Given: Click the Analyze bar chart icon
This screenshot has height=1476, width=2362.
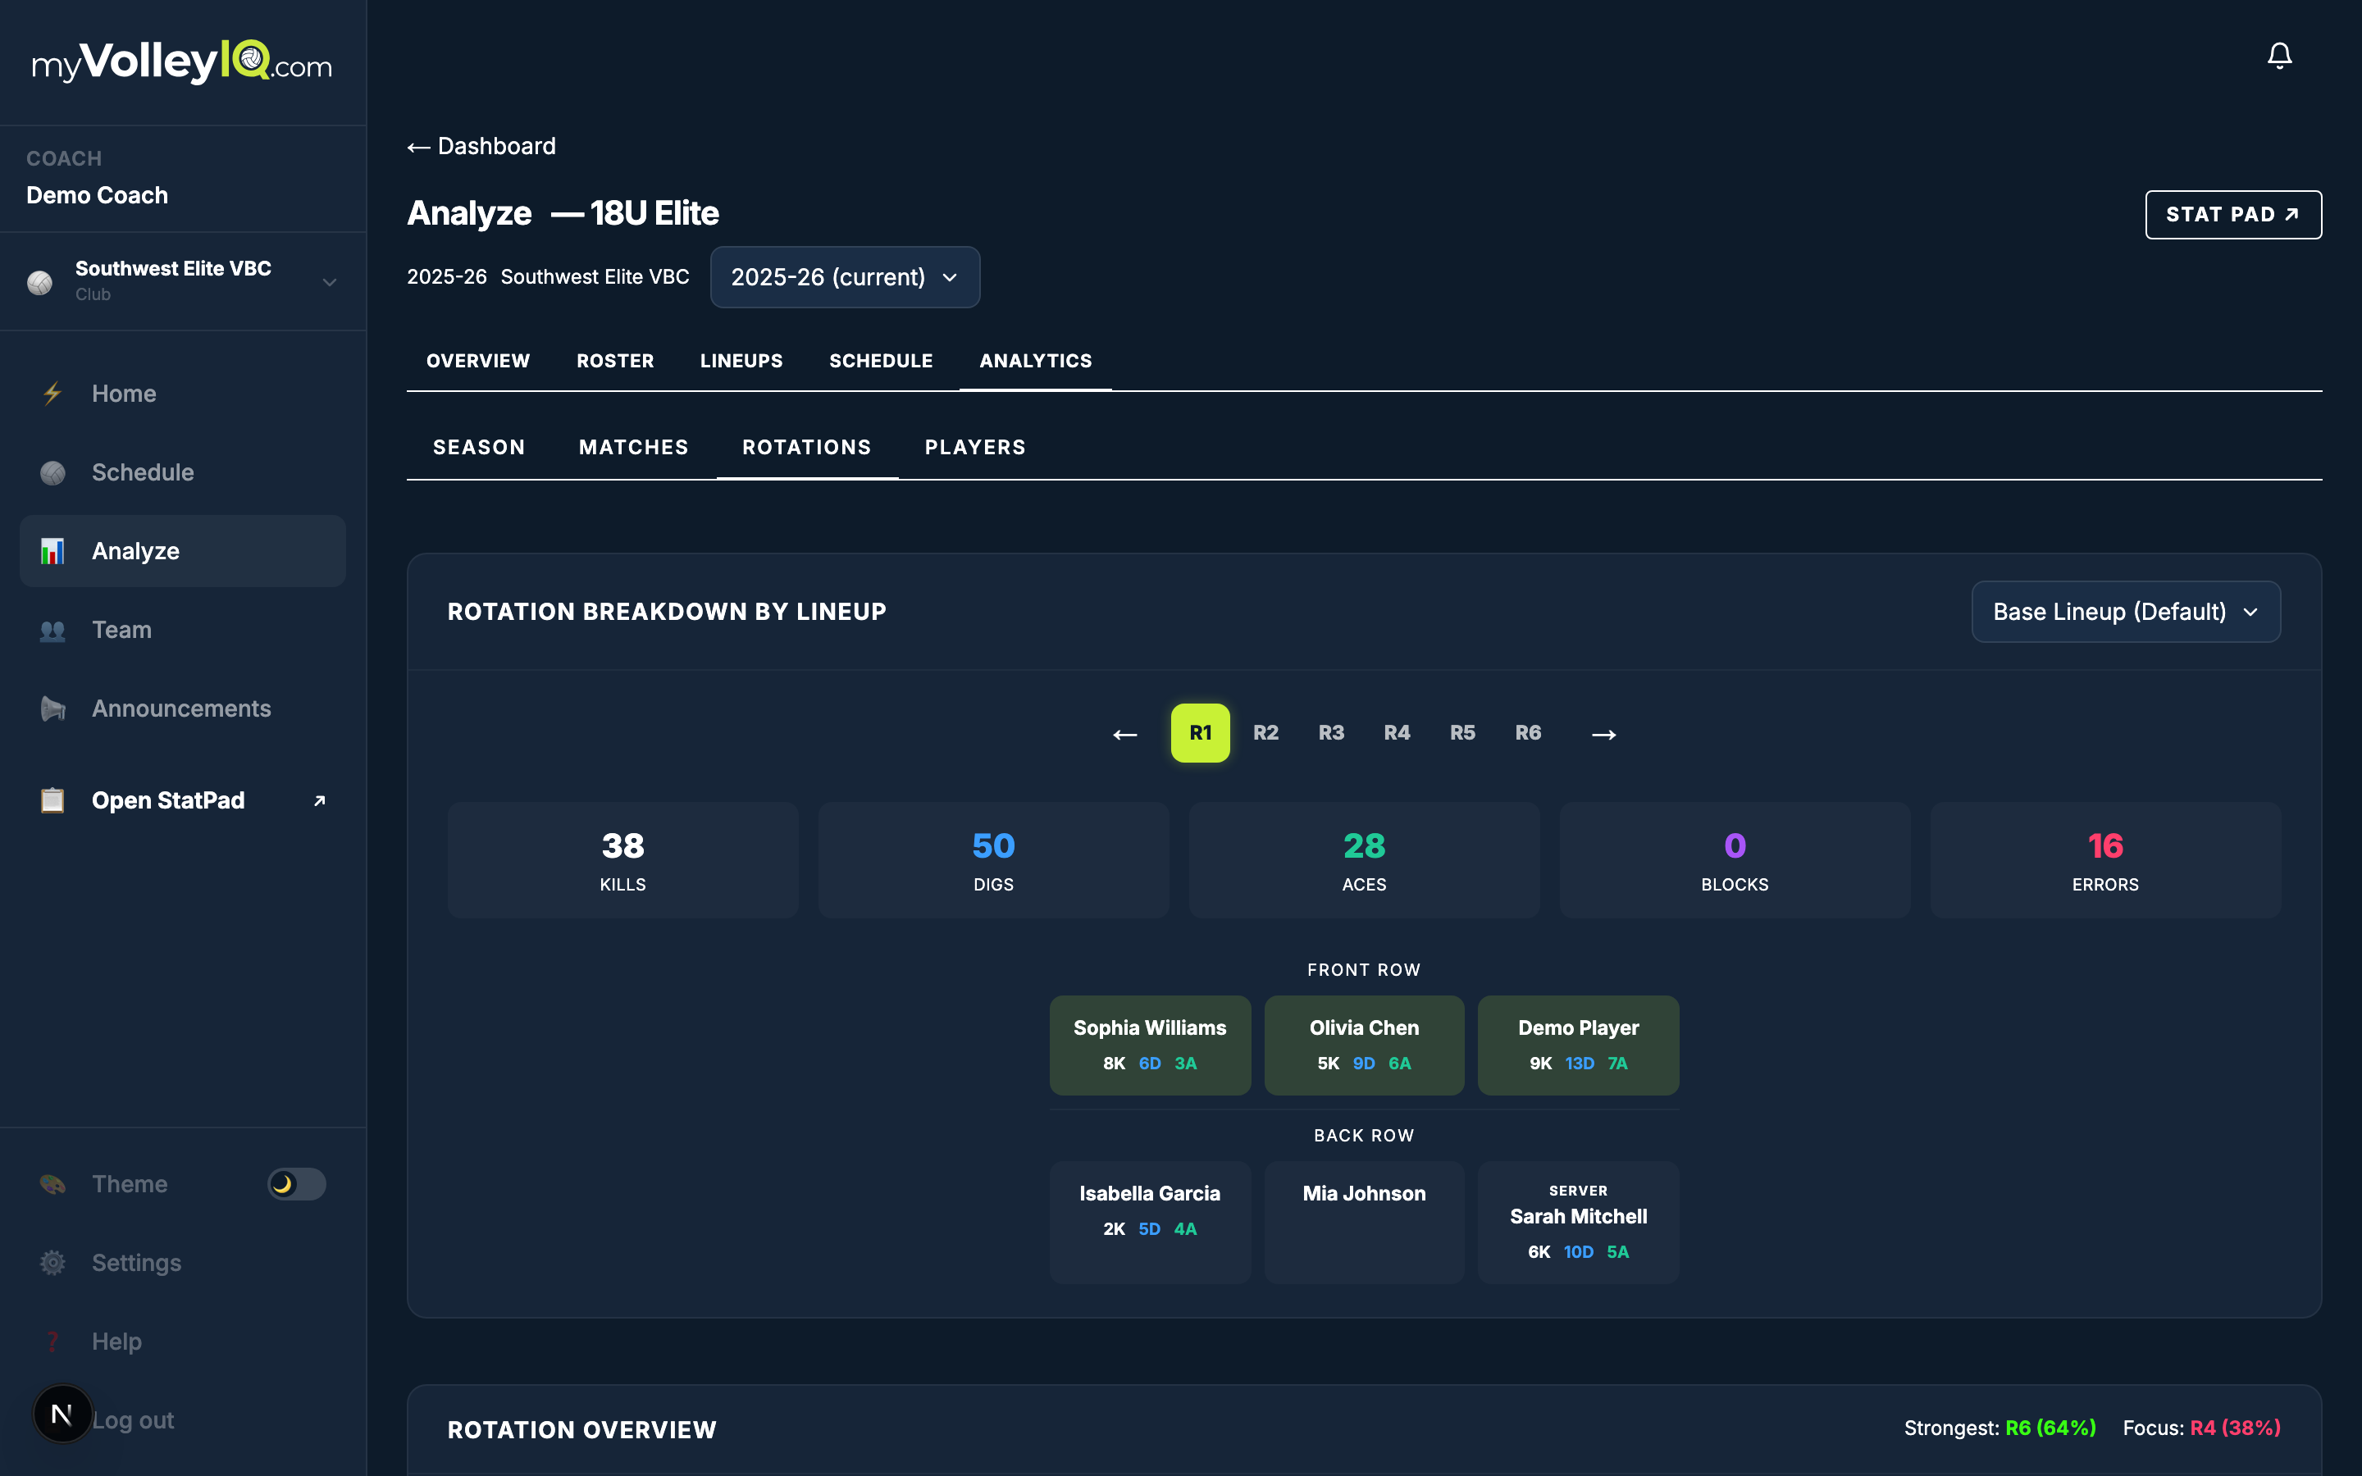Looking at the screenshot, I should tap(52, 552).
